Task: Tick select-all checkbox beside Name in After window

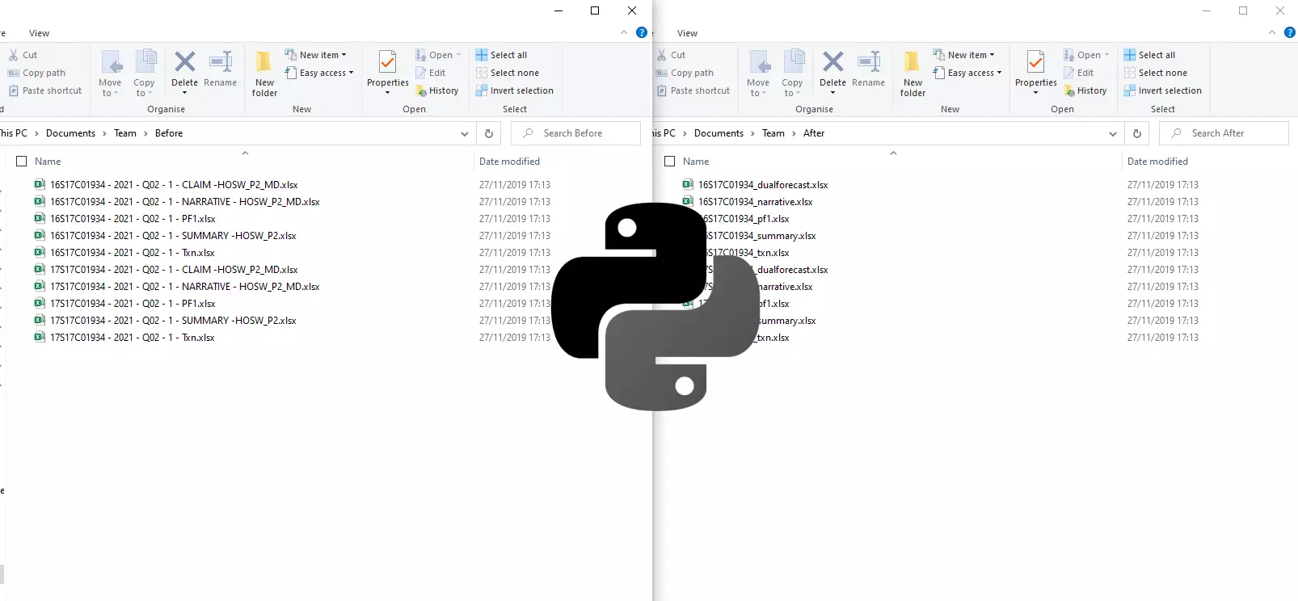Action: (670, 162)
